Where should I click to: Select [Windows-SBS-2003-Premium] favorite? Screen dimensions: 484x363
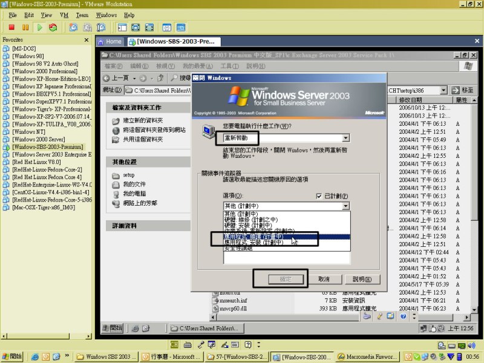[47, 147]
